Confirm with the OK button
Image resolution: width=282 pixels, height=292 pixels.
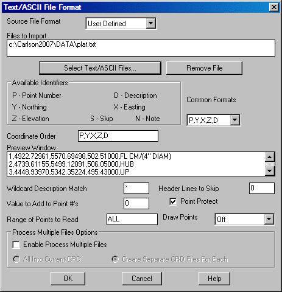68,279
